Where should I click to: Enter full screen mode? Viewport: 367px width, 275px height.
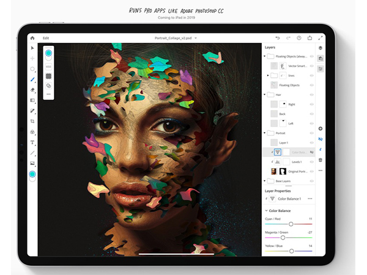click(x=321, y=38)
